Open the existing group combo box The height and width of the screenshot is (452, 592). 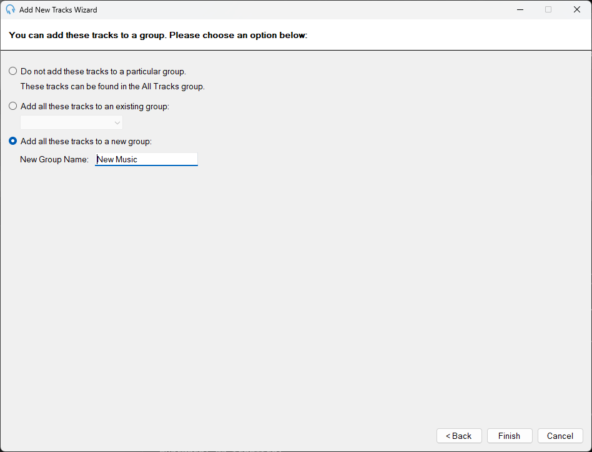pyautogui.click(x=71, y=122)
